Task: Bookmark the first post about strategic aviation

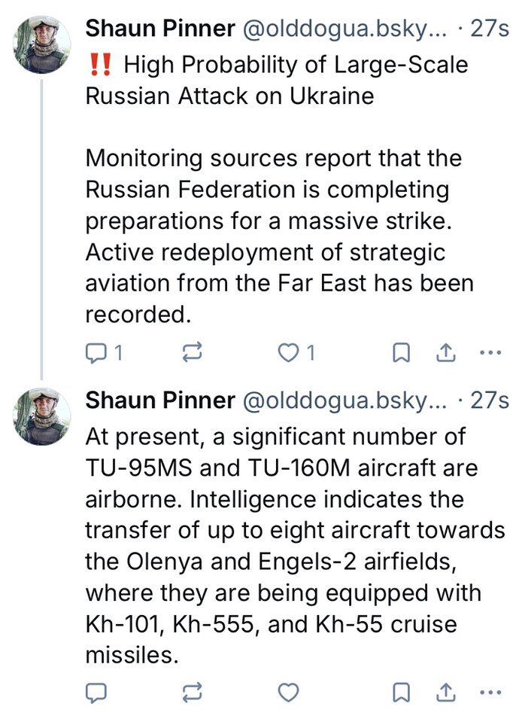Action: tap(402, 352)
